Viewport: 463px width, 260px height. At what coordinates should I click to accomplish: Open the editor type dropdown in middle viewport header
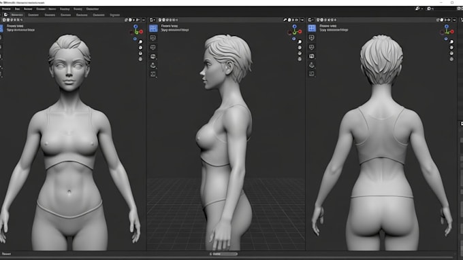point(153,20)
